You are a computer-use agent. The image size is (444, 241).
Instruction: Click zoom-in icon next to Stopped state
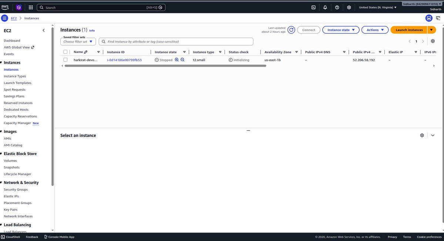coord(177,60)
